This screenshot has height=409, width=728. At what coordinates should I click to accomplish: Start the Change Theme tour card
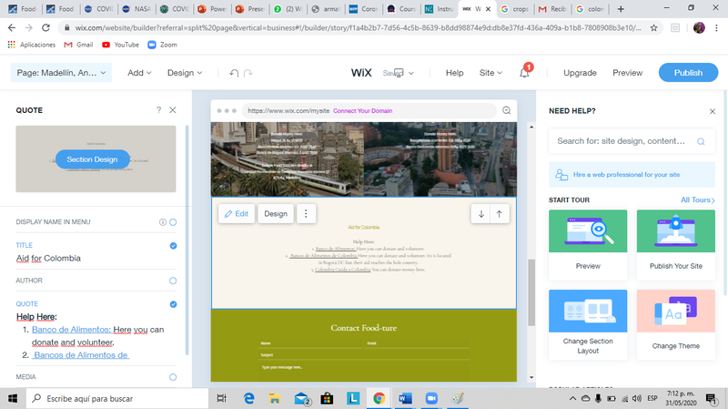(x=675, y=324)
